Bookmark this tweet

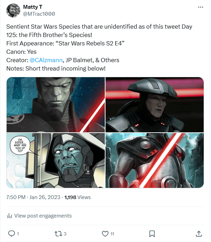[x=152, y=233]
